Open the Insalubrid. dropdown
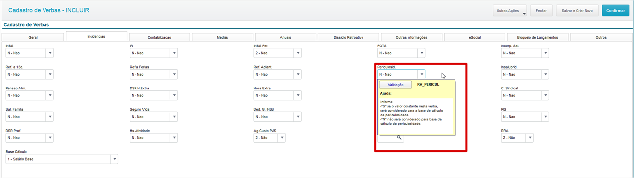This screenshot has width=634, height=178. (x=545, y=74)
